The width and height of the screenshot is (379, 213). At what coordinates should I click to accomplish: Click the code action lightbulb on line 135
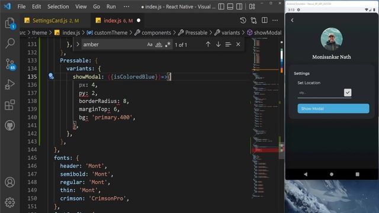coord(51,76)
